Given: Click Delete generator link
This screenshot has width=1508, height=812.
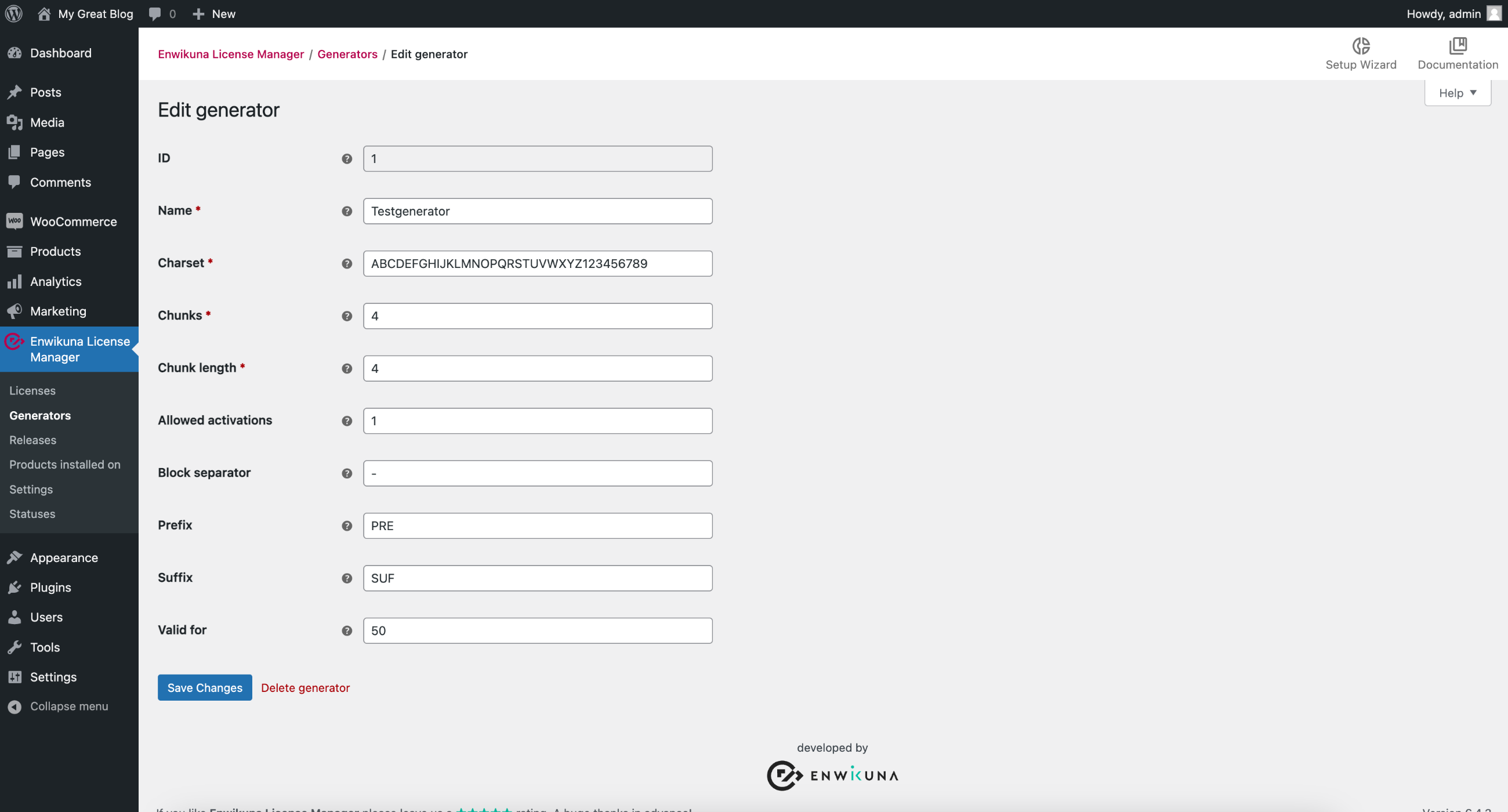Looking at the screenshot, I should coord(305,687).
